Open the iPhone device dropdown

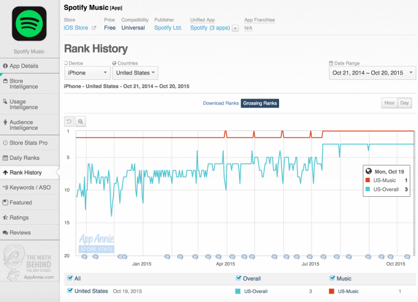(87, 73)
